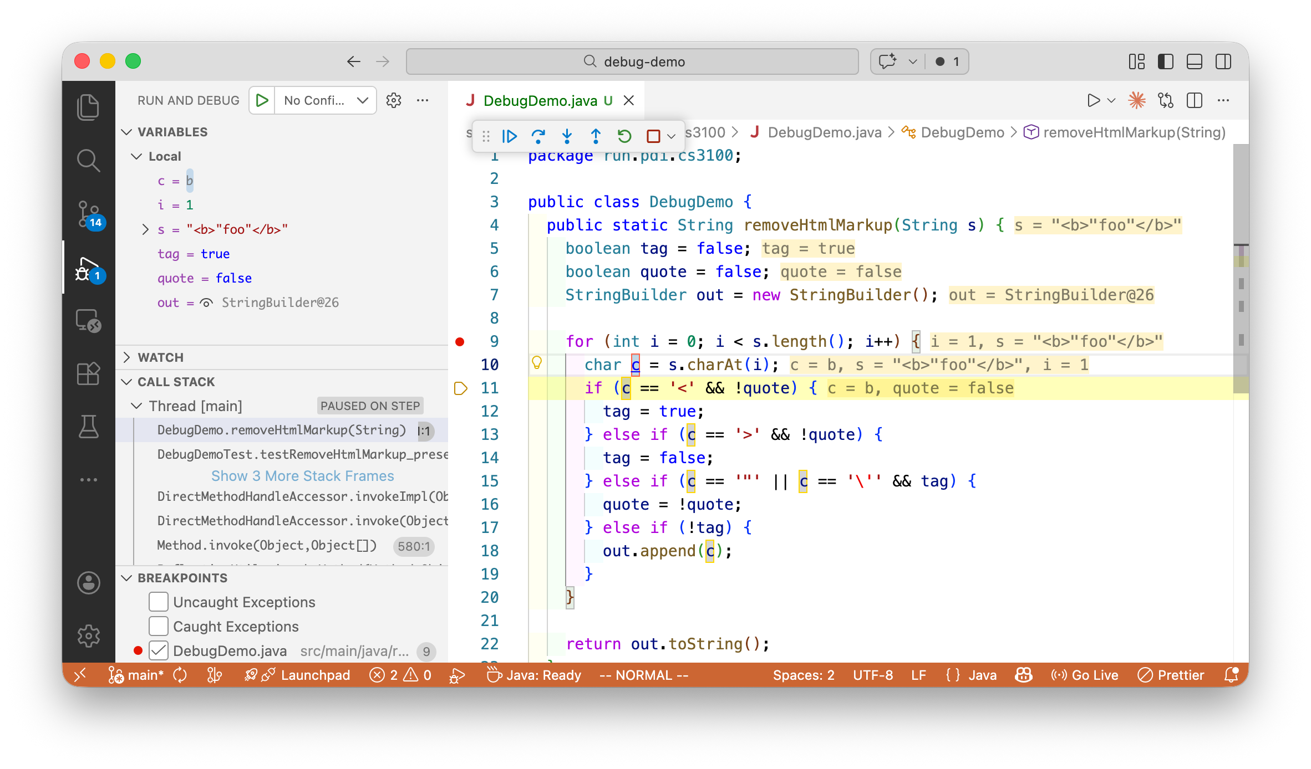Open the Extensions view in activity bar
The image size is (1311, 769).
click(x=89, y=374)
